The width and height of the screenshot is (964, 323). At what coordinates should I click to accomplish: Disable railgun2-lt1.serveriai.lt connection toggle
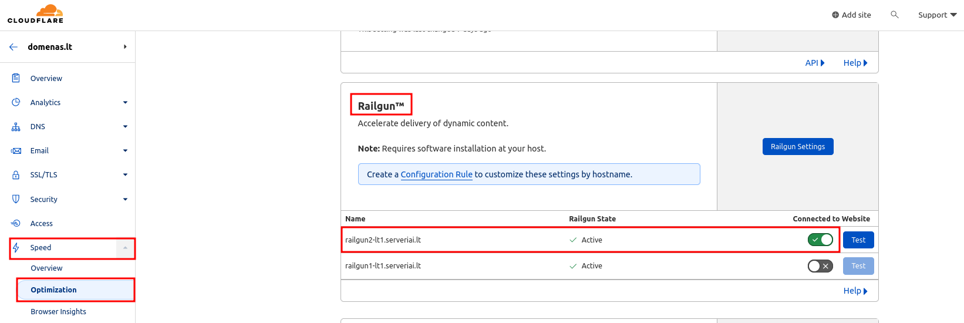pyautogui.click(x=820, y=240)
